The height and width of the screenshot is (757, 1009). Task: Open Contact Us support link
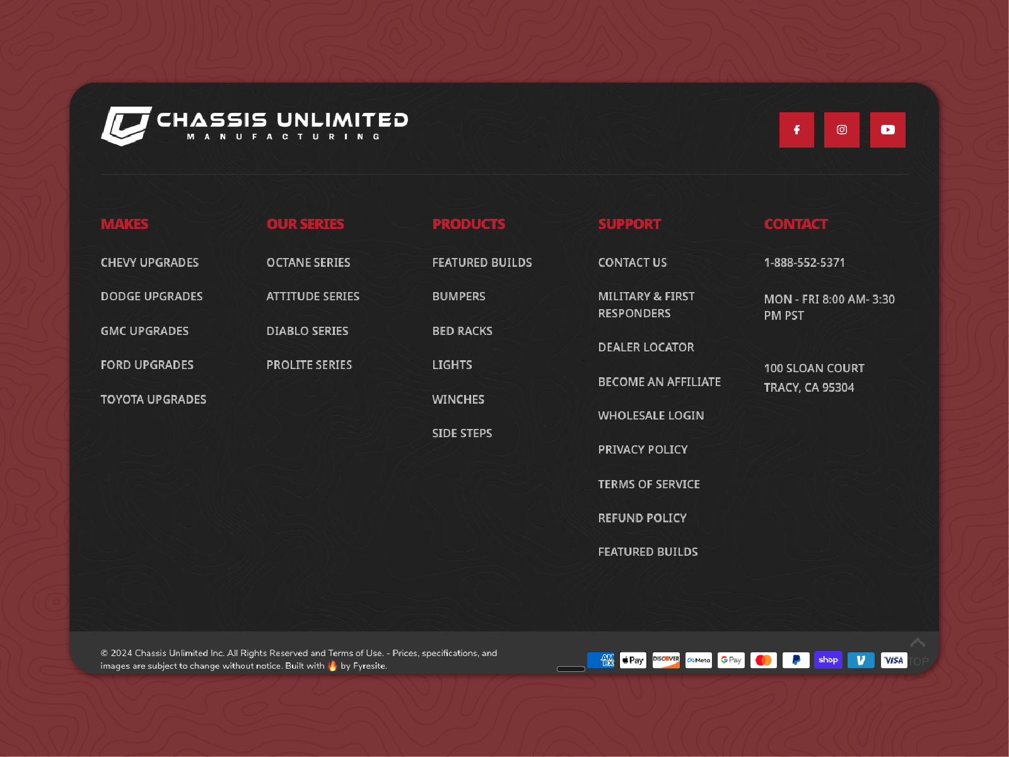(x=633, y=262)
